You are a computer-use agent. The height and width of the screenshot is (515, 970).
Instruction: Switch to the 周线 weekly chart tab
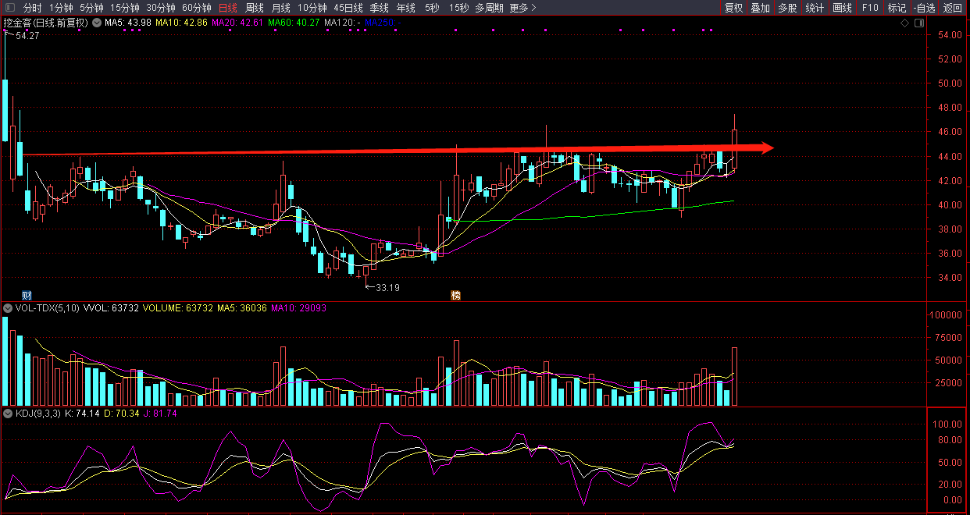click(x=255, y=8)
